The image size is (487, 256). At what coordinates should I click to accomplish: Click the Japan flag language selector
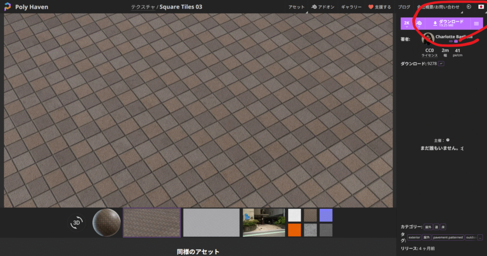pos(481,7)
